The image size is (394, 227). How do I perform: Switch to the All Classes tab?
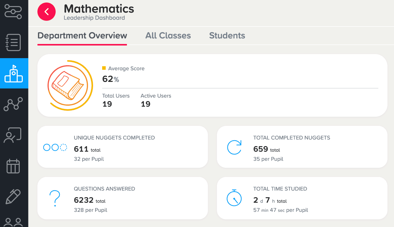point(168,36)
